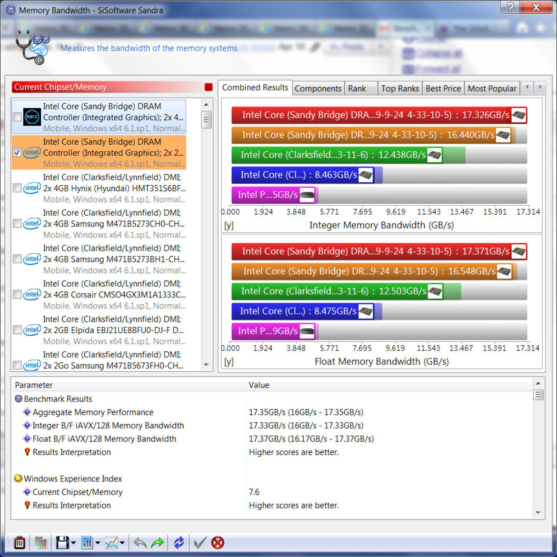Screen dimensions: 557x557
Task: Click the blue refresh arrows icon
Action: click(179, 543)
